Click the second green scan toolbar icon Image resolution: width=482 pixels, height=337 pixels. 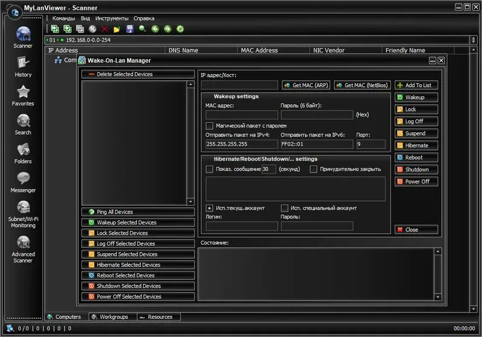(x=67, y=29)
